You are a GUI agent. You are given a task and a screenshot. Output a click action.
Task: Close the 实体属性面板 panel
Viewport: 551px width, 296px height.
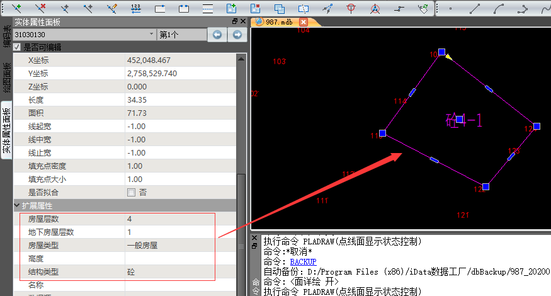pyautogui.click(x=243, y=21)
